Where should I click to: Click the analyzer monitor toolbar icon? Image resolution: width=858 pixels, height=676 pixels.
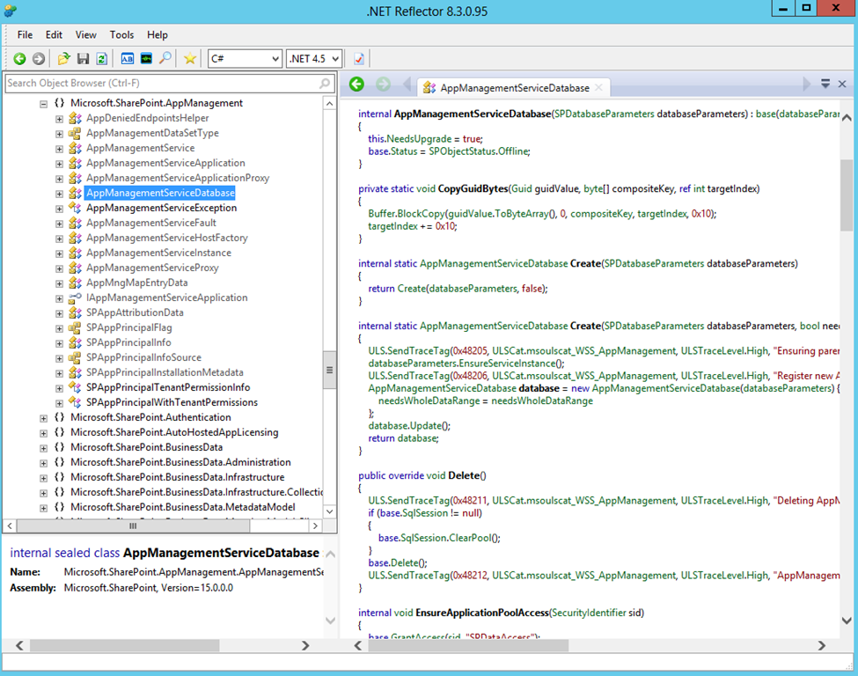pyautogui.click(x=146, y=59)
